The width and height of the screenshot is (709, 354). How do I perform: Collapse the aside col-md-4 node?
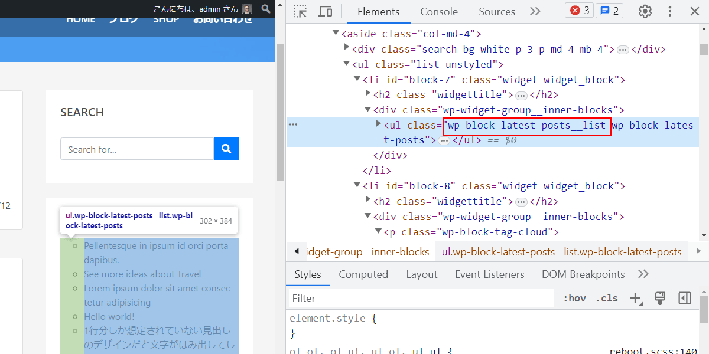[x=336, y=34]
